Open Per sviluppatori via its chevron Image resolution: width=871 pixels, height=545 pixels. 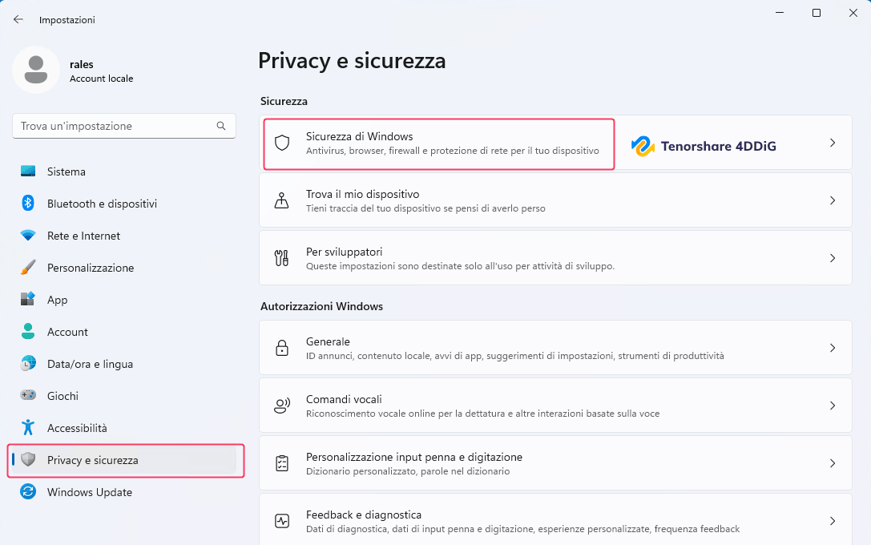[x=832, y=257]
